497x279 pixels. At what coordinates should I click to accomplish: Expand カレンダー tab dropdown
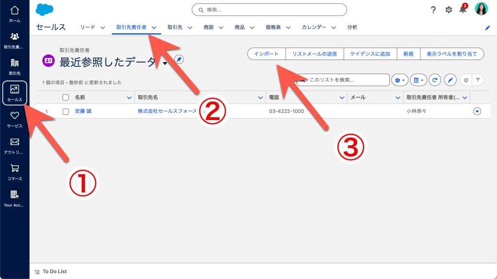click(333, 28)
